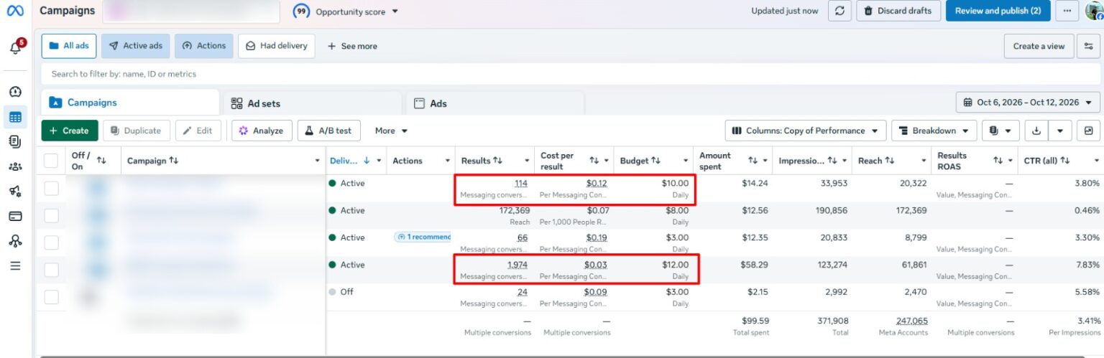Click the opportunity score 99 circle
This screenshot has height=358, width=1104.
pos(302,11)
